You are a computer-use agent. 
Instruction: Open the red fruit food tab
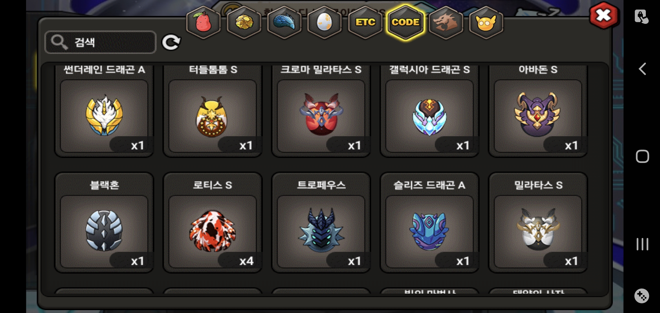coord(203,22)
